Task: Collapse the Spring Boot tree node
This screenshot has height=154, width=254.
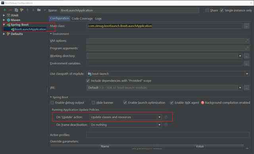Action: [x=4, y=25]
